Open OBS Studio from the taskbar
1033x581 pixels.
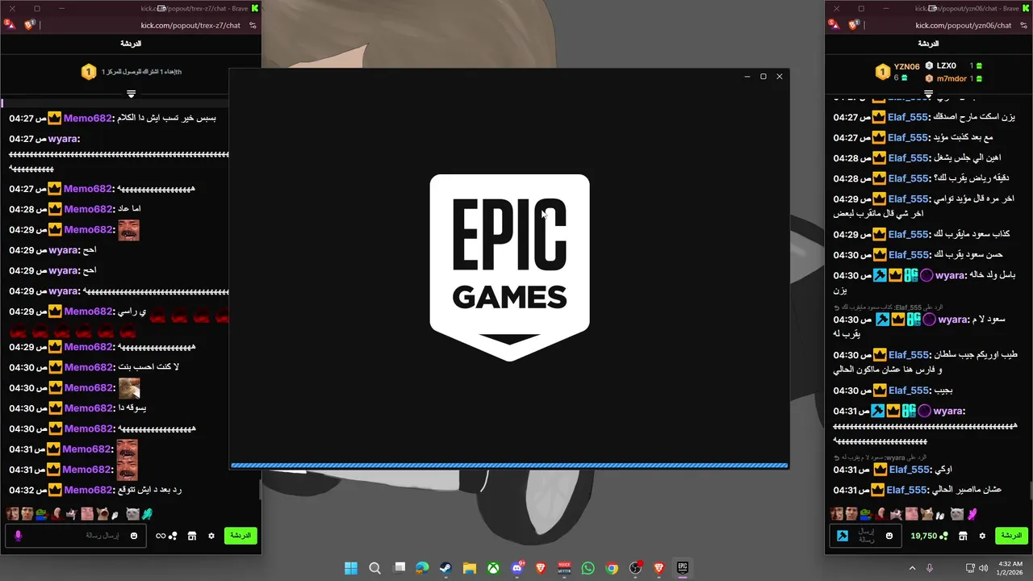(636, 568)
